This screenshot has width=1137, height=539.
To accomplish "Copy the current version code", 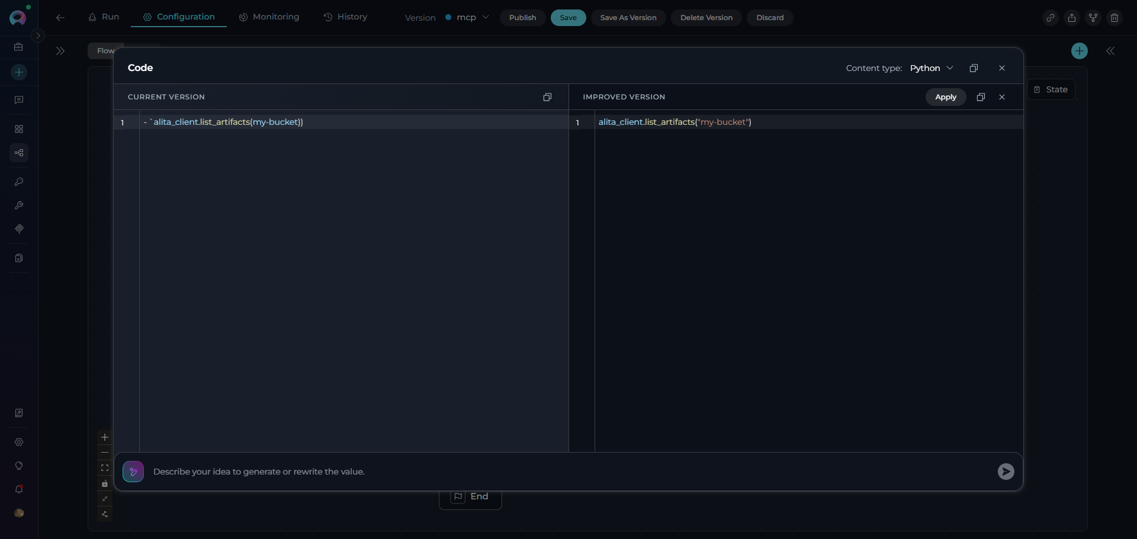I will (x=547, y=97).
